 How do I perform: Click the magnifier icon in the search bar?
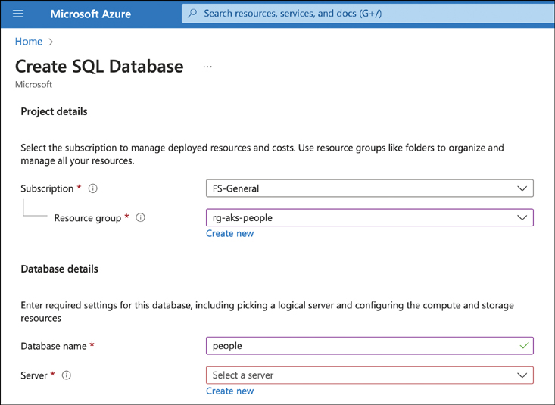pyautogui.click(x=193, y=14)
